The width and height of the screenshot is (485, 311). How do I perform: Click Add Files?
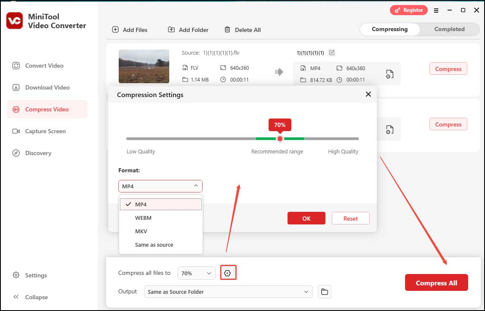point(130,30)
